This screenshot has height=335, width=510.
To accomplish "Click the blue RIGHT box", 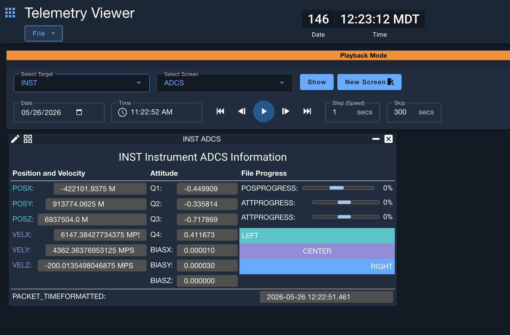I will pyautogui.click(x=317, y=266).
